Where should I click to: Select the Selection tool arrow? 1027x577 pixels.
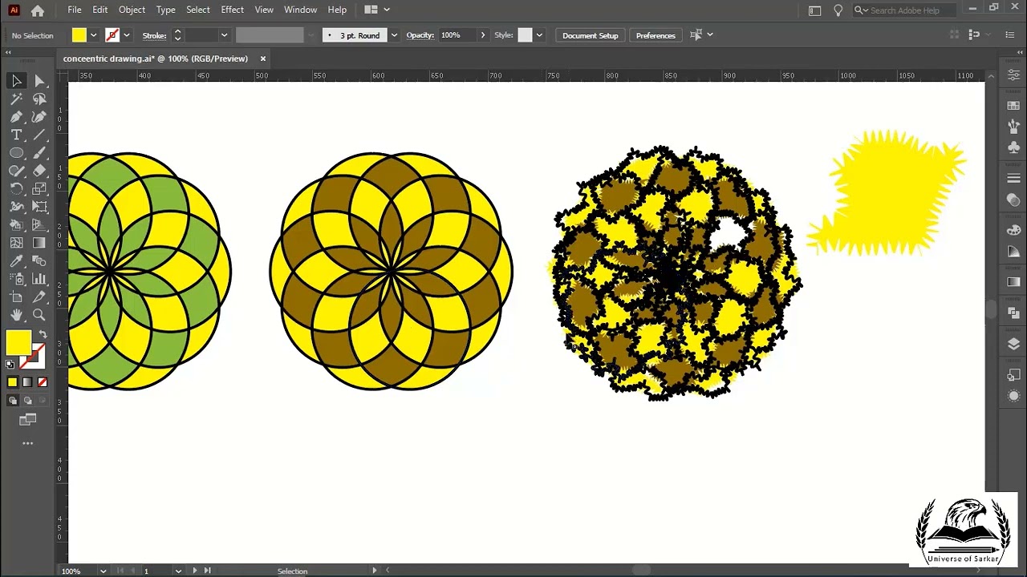(16, 81)
